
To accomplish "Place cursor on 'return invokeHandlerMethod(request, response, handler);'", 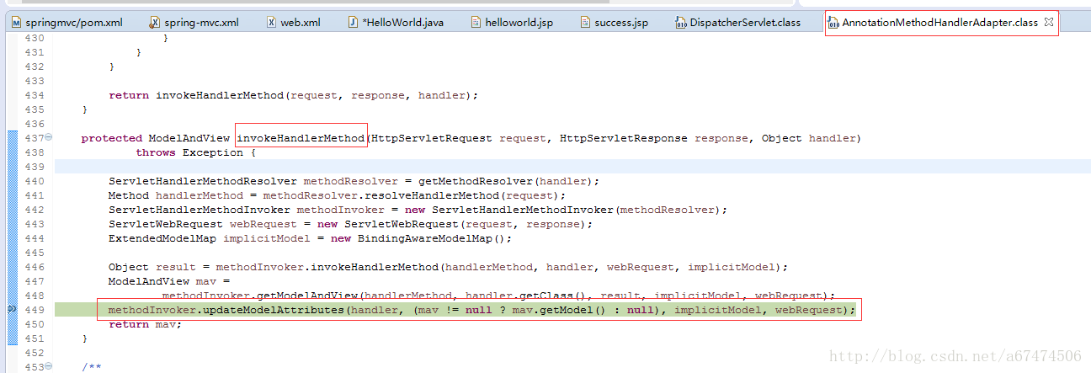I will click(x=293, y=95).
